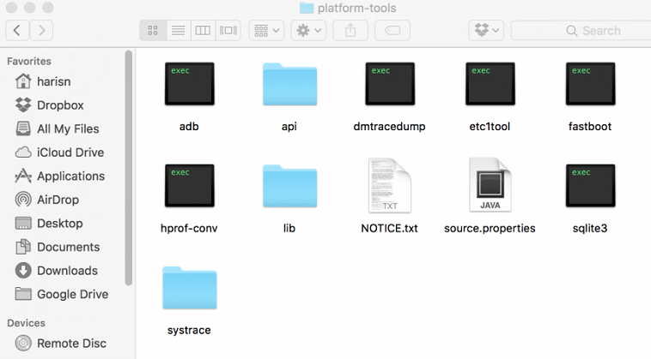Click the platform-tools title folder icon
This screenshot has height=359, width=651.
point(307,8)
